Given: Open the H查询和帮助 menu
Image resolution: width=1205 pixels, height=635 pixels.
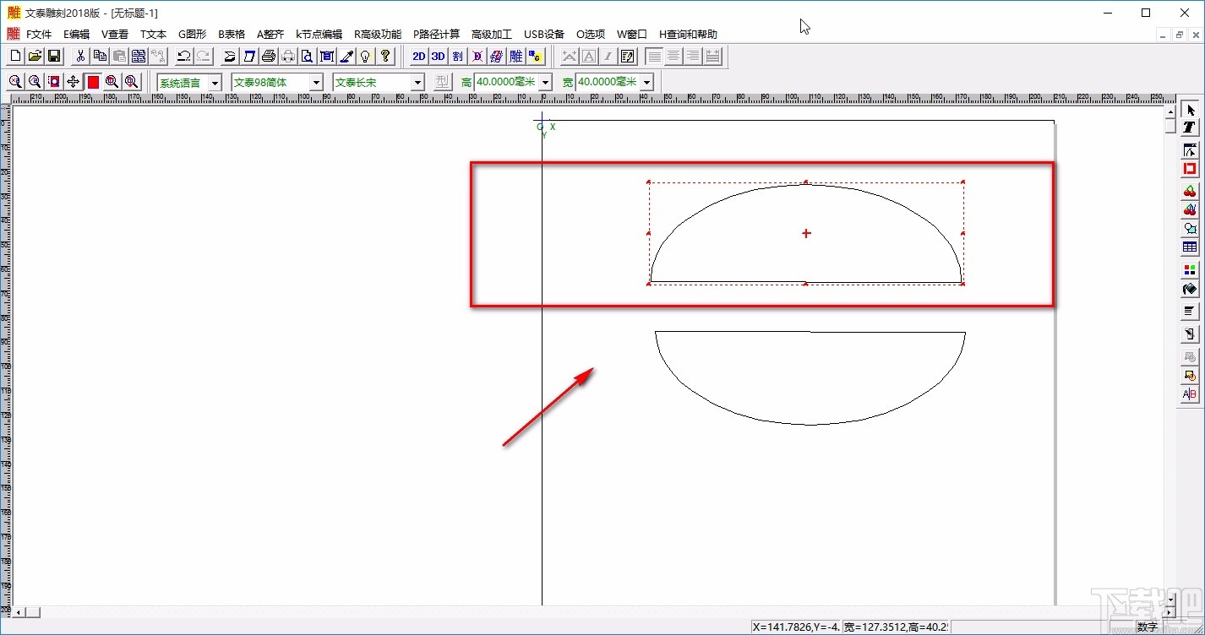Looking at the screenshot, I should [x=688, y=35].
